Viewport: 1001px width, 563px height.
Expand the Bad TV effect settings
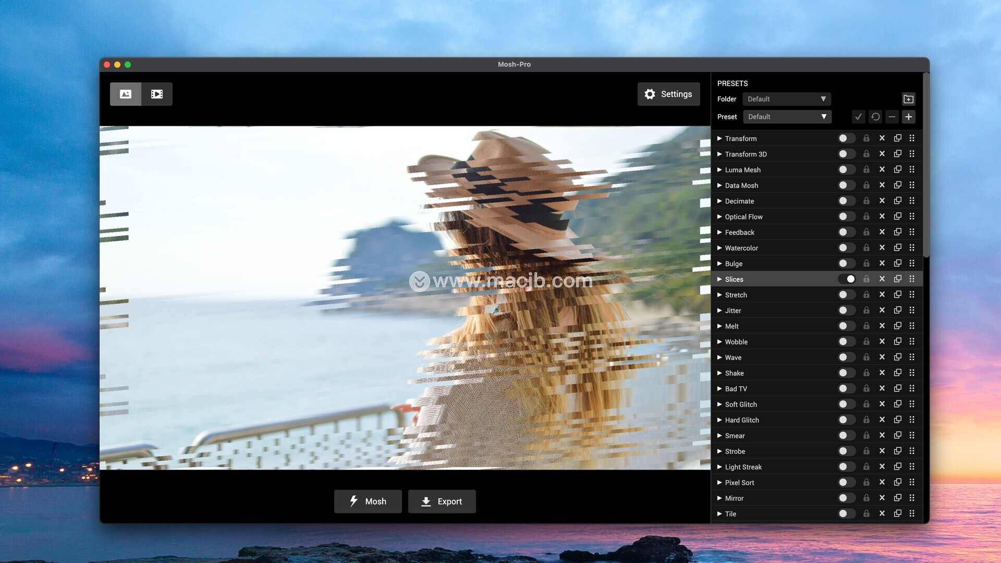(x=719, y=388)
